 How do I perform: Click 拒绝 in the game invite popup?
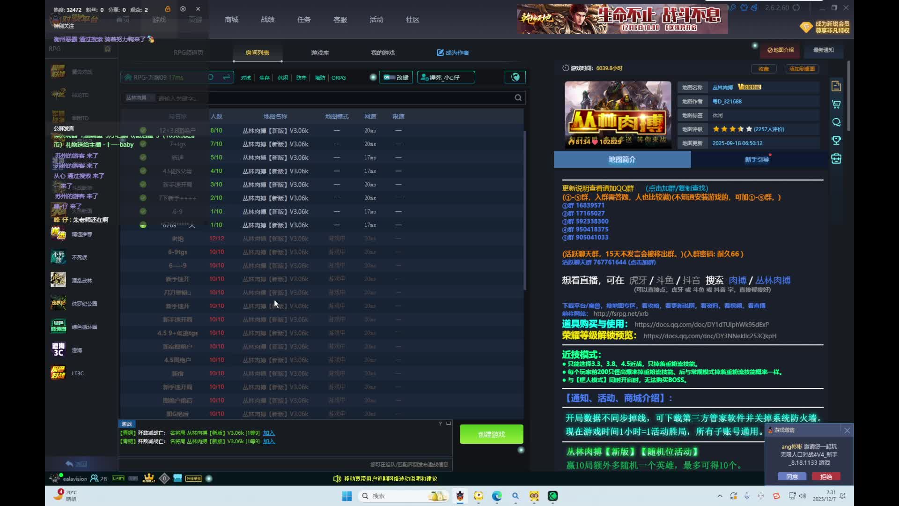coord(826,476)
